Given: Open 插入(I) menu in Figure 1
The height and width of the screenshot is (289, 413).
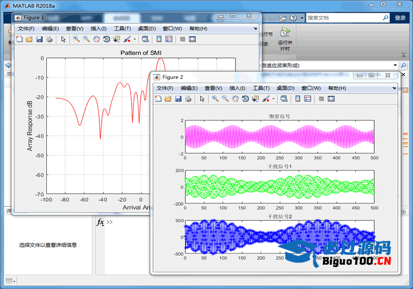Looking at the screenshot, I should pos(99,28).
